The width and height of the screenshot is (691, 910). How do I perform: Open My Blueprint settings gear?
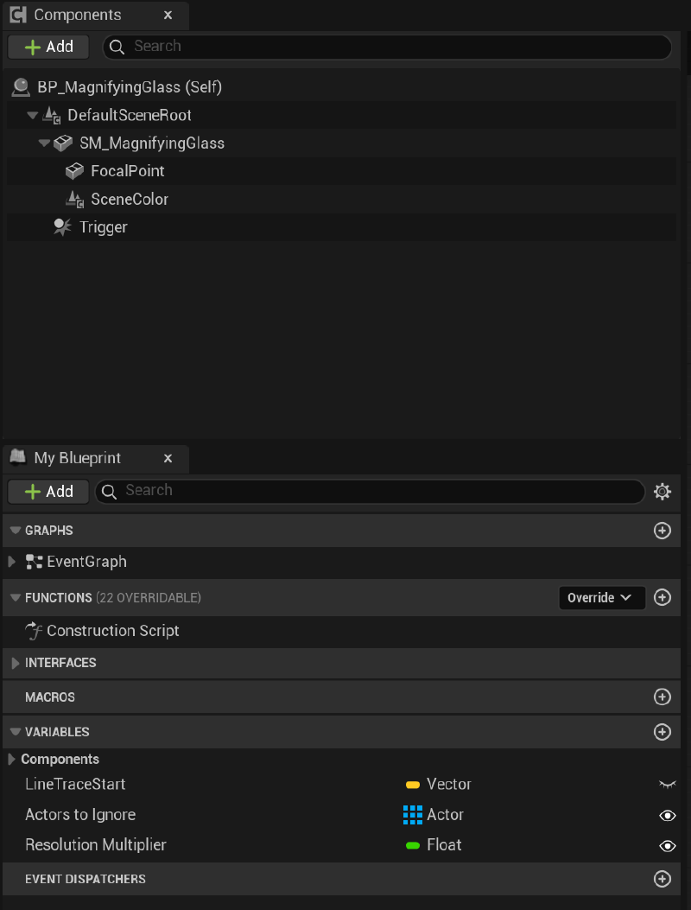pyautogui.click(x=662, y=492)
